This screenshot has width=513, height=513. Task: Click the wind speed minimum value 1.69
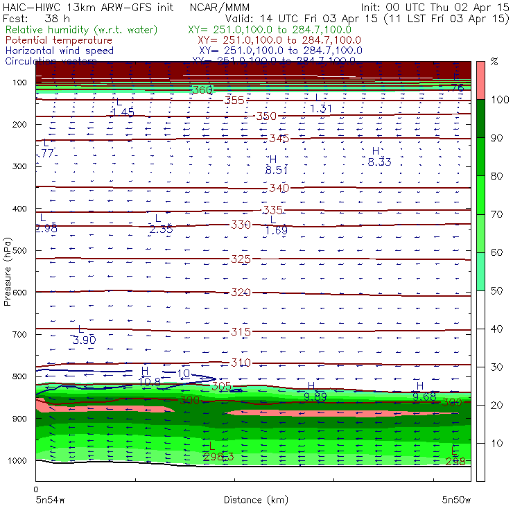click(x=277, y=231)
